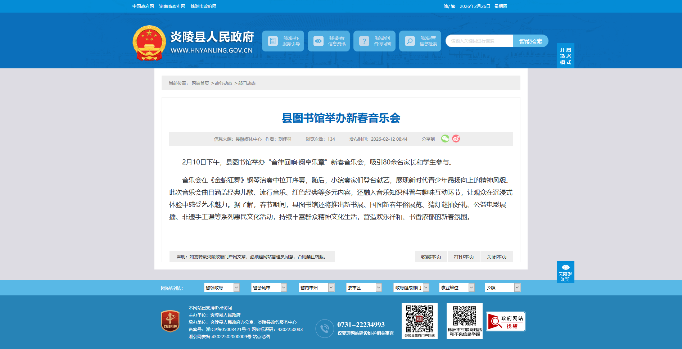
Task: Open the 我要问 question mark icon
Action: [x=364, y=41]
